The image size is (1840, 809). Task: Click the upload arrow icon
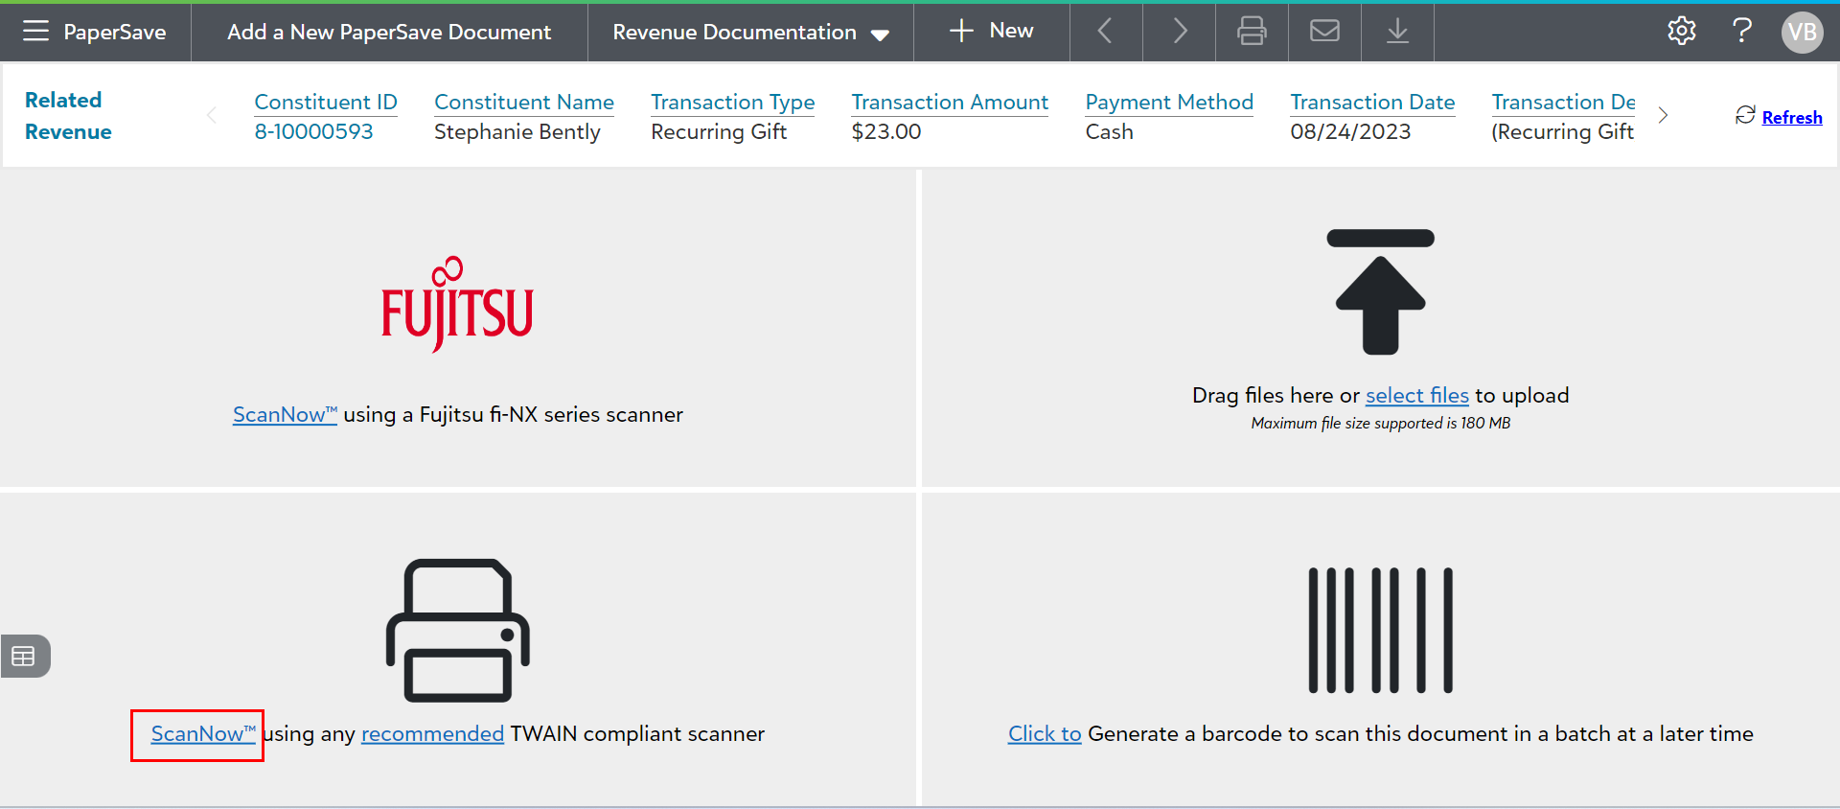[1380, 292]
